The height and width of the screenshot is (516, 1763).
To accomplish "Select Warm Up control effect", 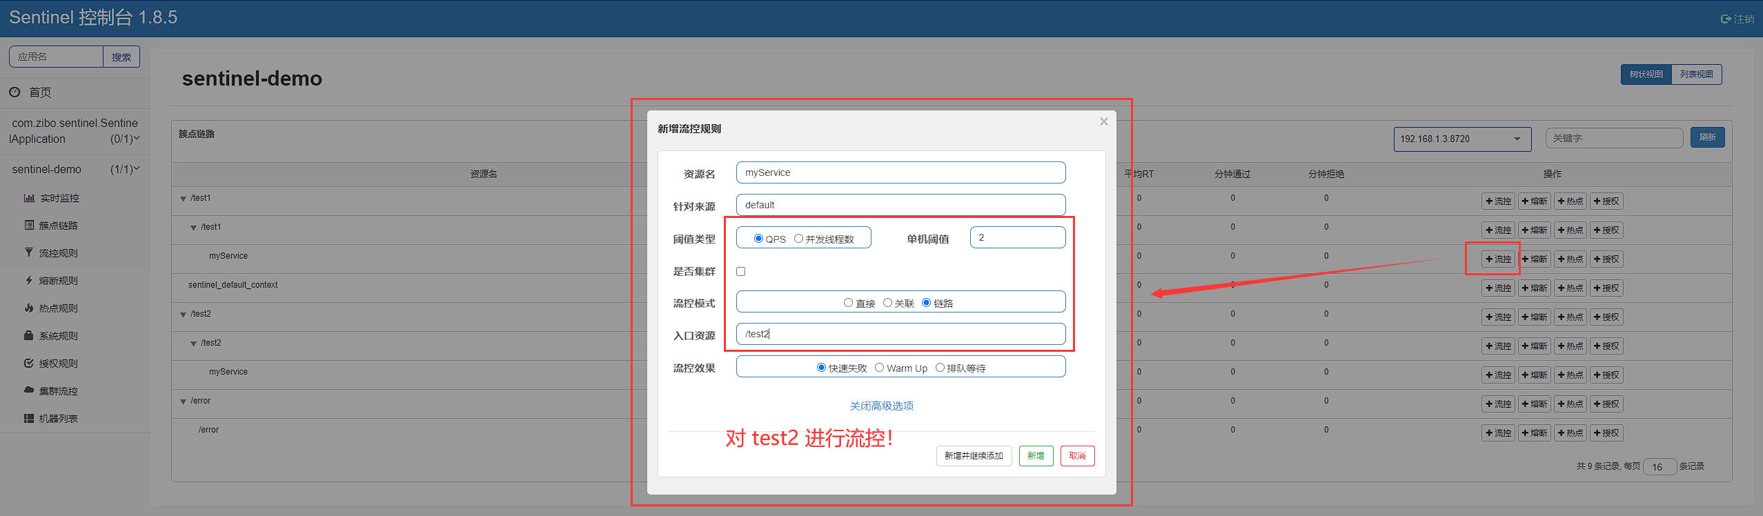I will point(879,368).
